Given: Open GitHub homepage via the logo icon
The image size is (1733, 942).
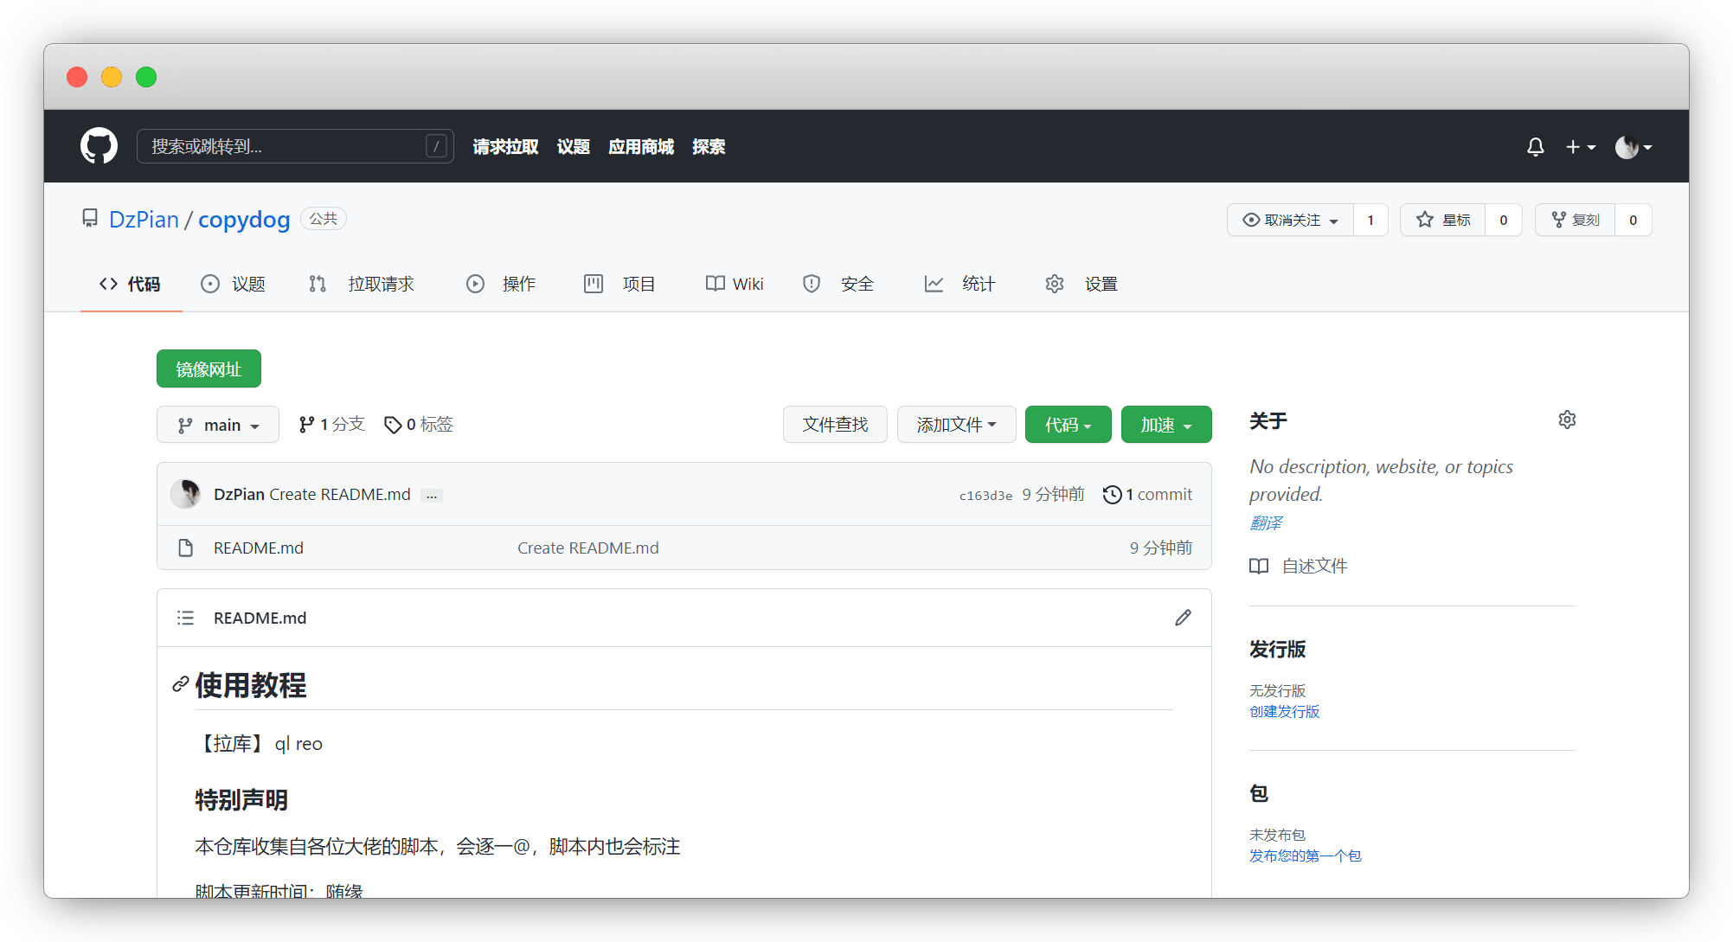Looking at the screenshot, I should 98,145.
